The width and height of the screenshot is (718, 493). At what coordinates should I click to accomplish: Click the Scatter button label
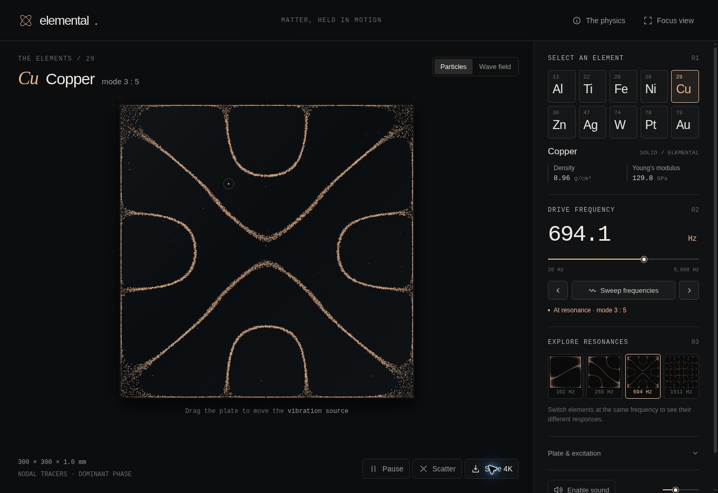(x=444, y=469)
